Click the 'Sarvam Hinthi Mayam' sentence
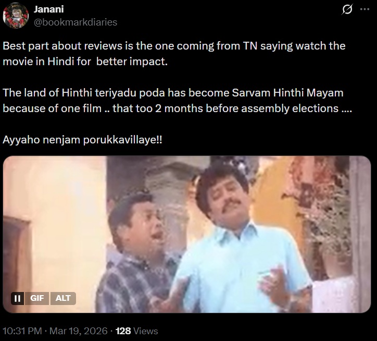 (177, 101)
